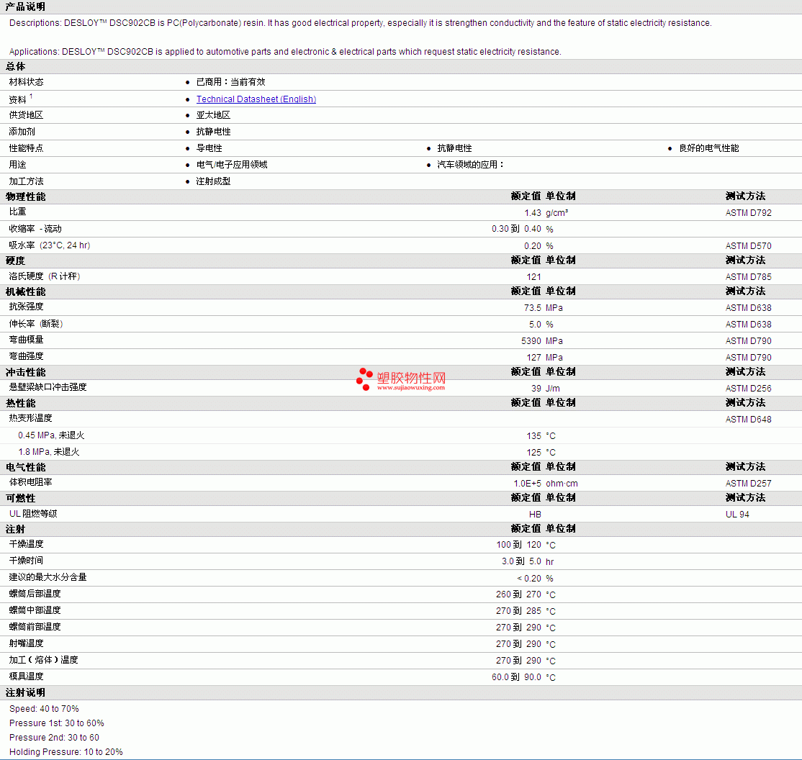
Task: Click the 材料状态 row label
Action: (x=26, y=82)
